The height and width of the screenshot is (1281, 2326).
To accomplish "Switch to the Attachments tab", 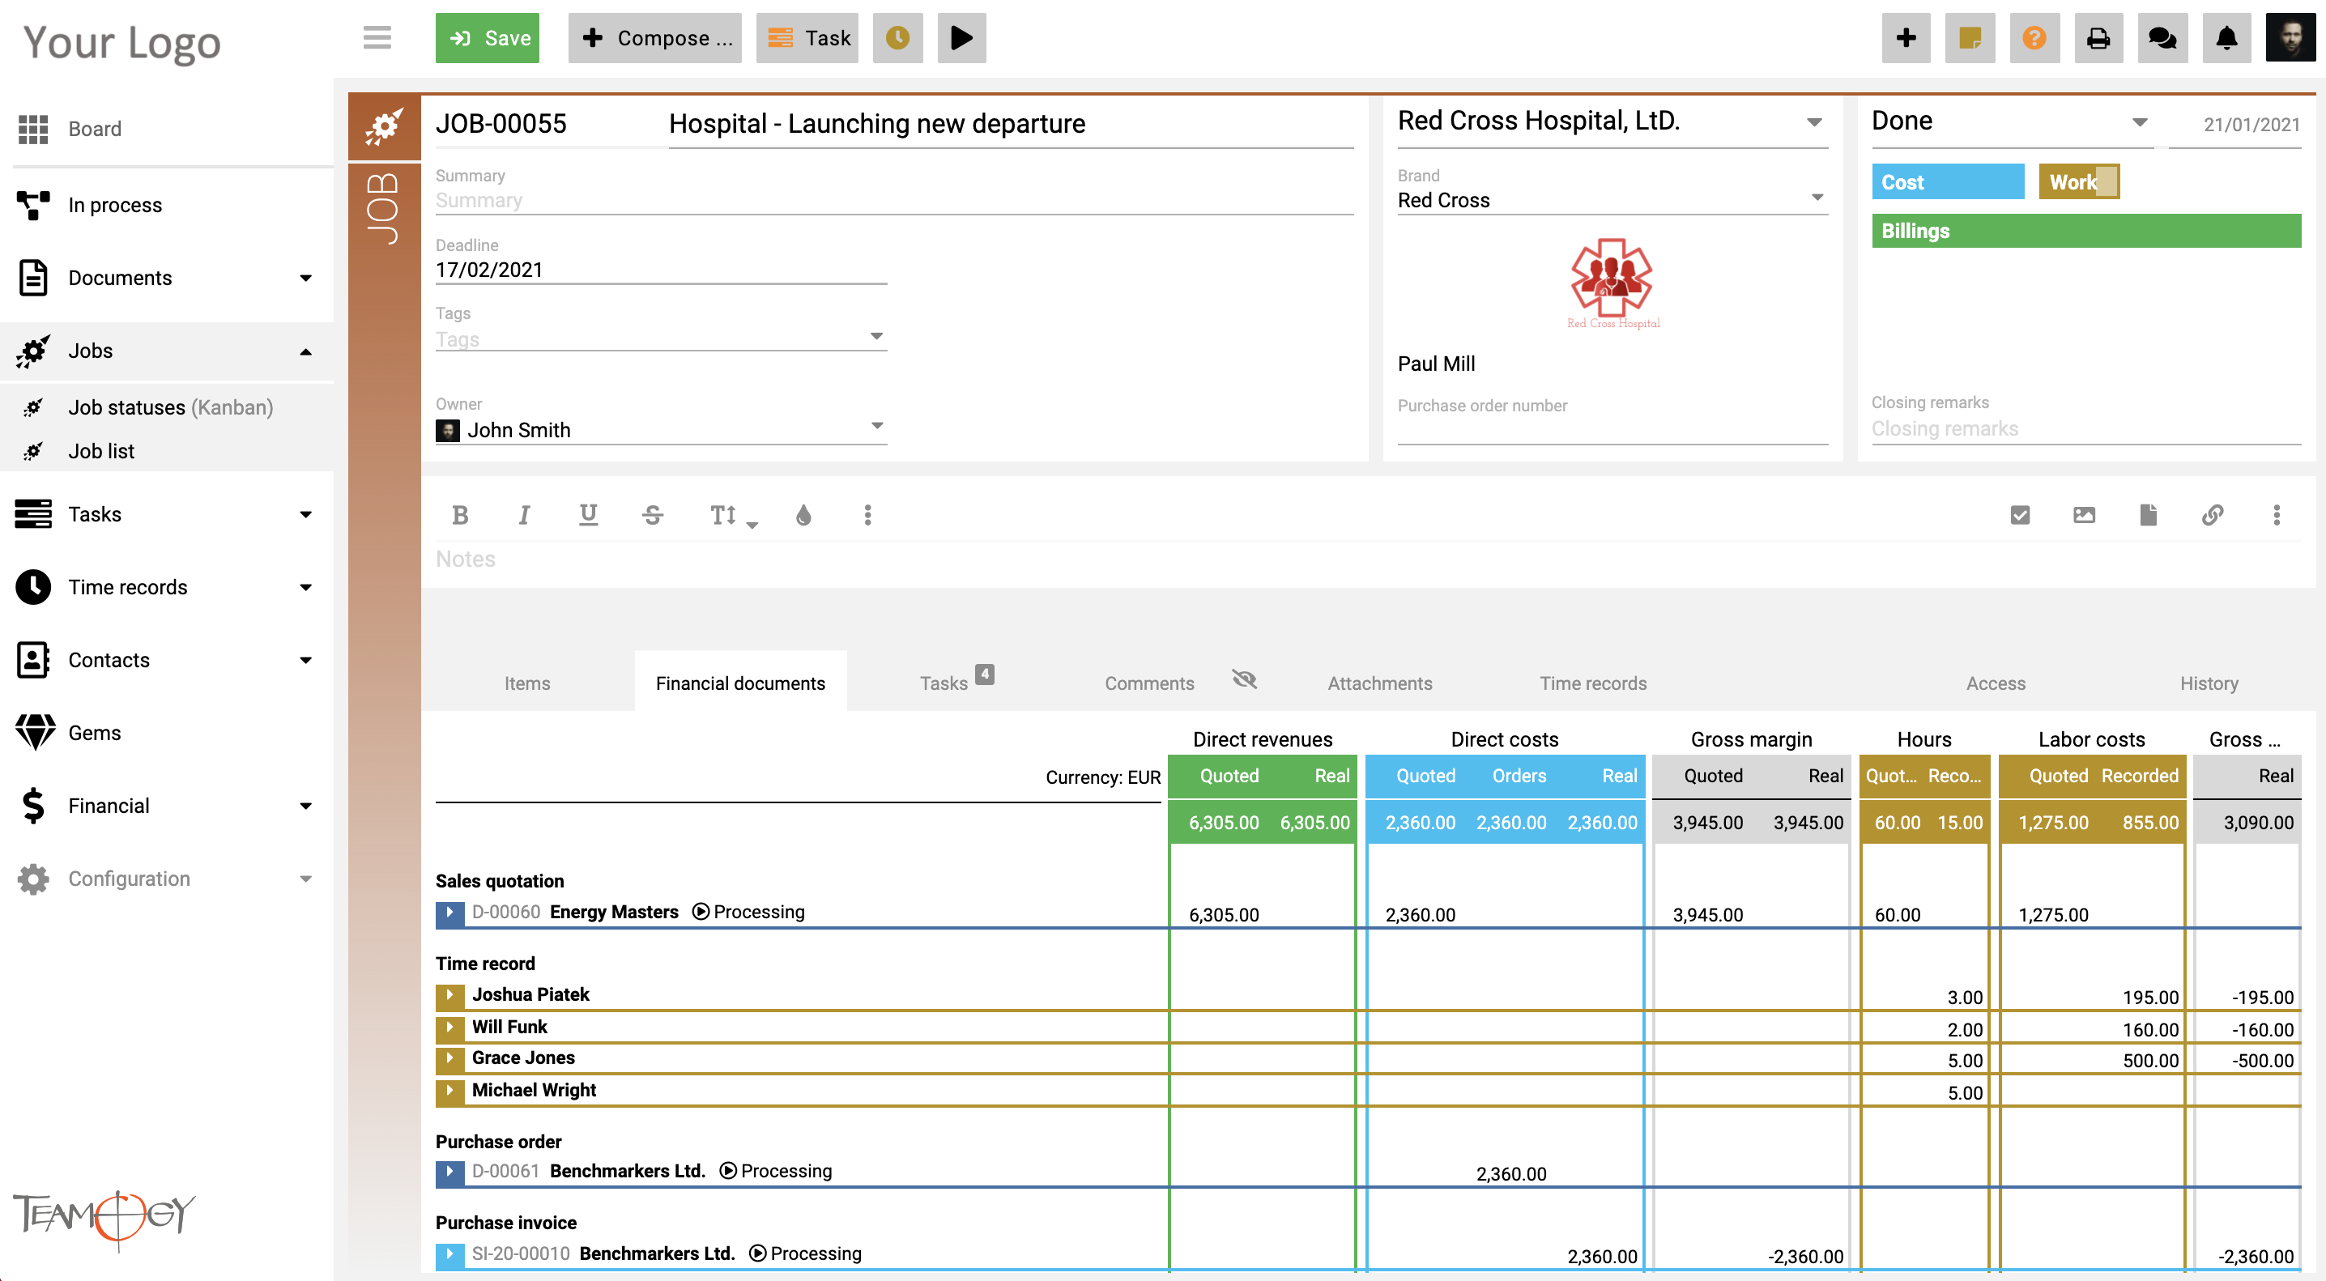I will tap(1380, 683).
